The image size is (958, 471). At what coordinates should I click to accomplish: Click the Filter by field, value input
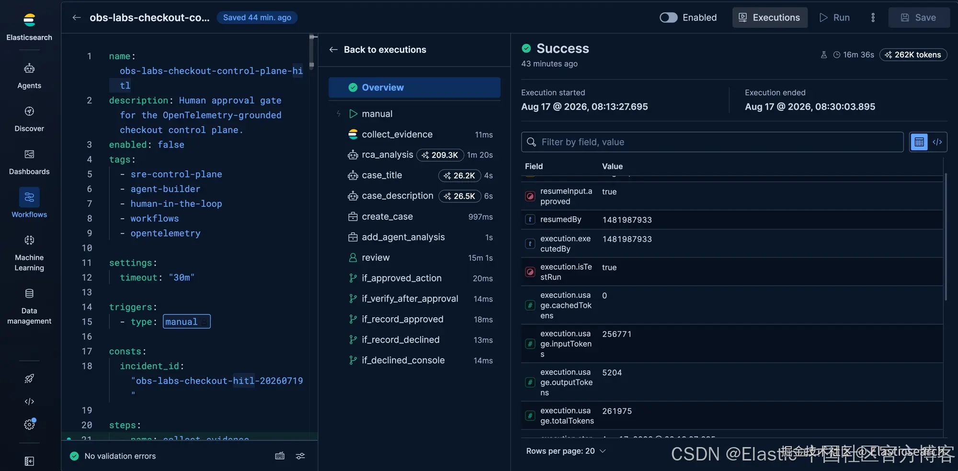click(712, 142)
